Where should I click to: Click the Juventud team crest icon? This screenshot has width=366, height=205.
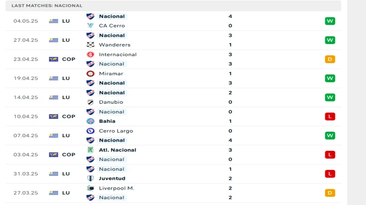pos(90,179)
